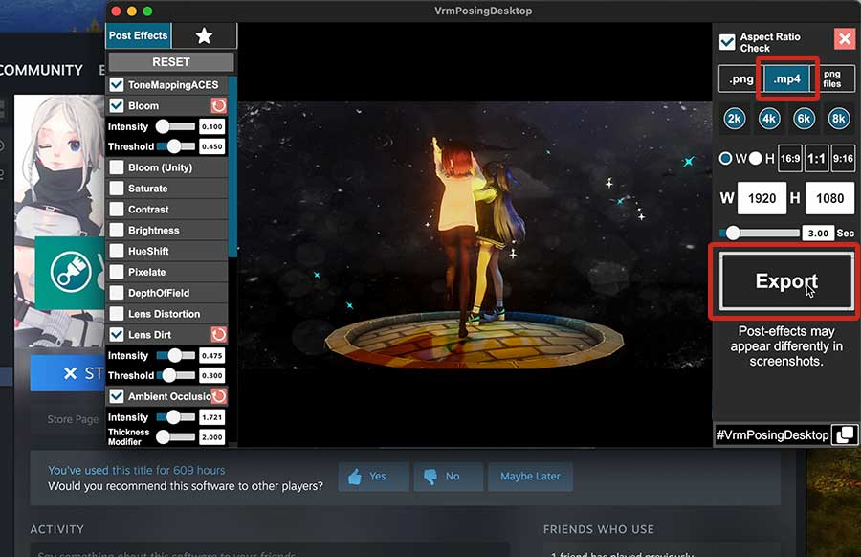Click Ambient Occlusion Intensity value 1.721
861x557 pixels.
coord(212,417)
